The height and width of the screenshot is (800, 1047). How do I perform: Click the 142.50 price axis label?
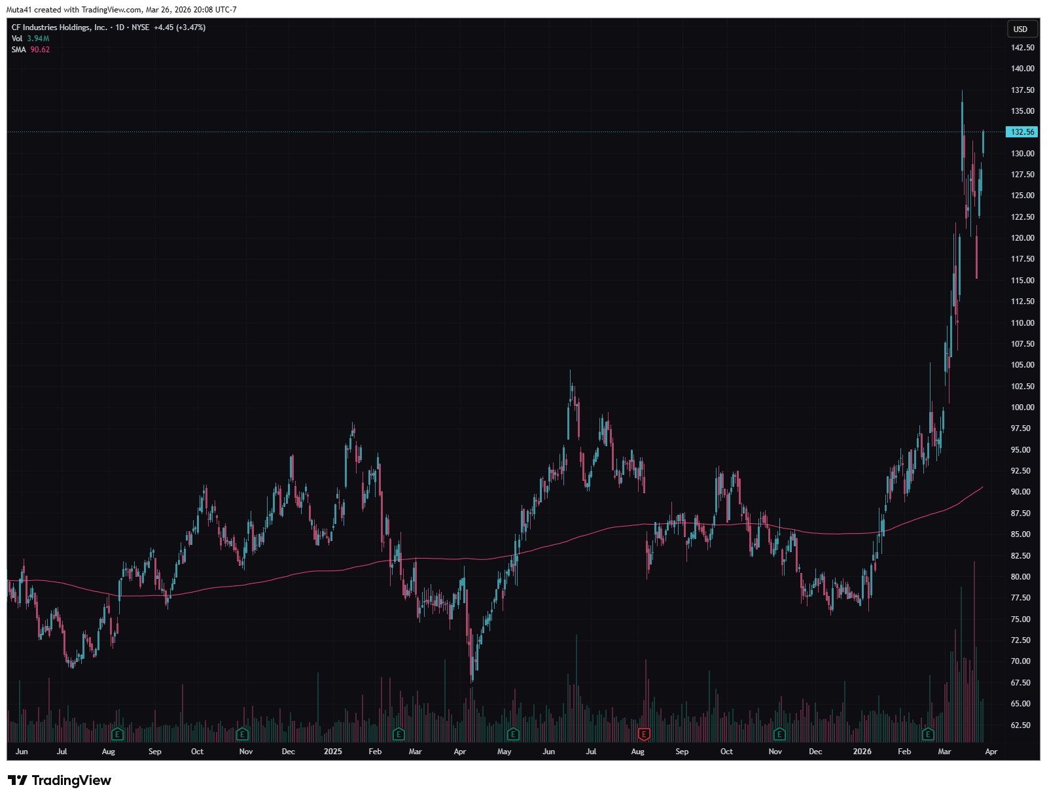click(1023, 48)
